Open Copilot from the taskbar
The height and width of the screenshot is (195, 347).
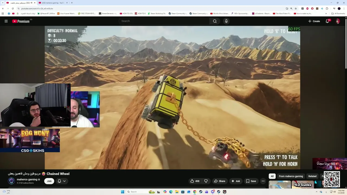(165, 192)
